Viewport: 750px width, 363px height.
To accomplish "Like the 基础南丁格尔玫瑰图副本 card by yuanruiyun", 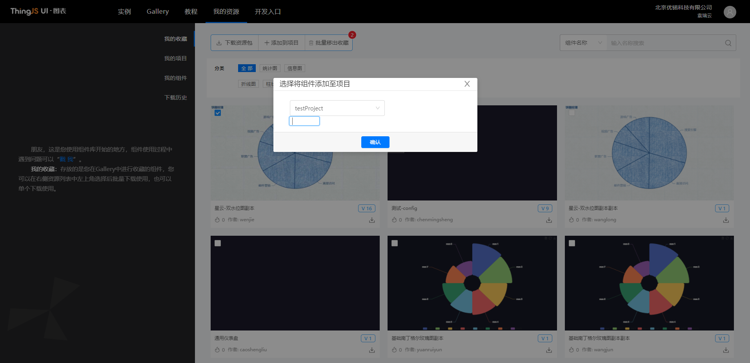I will (x=394, y=350).
